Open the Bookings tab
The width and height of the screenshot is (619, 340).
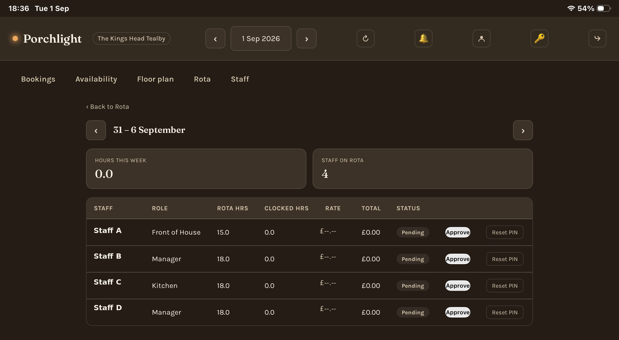pyautogui.click(x=38, y=79)
